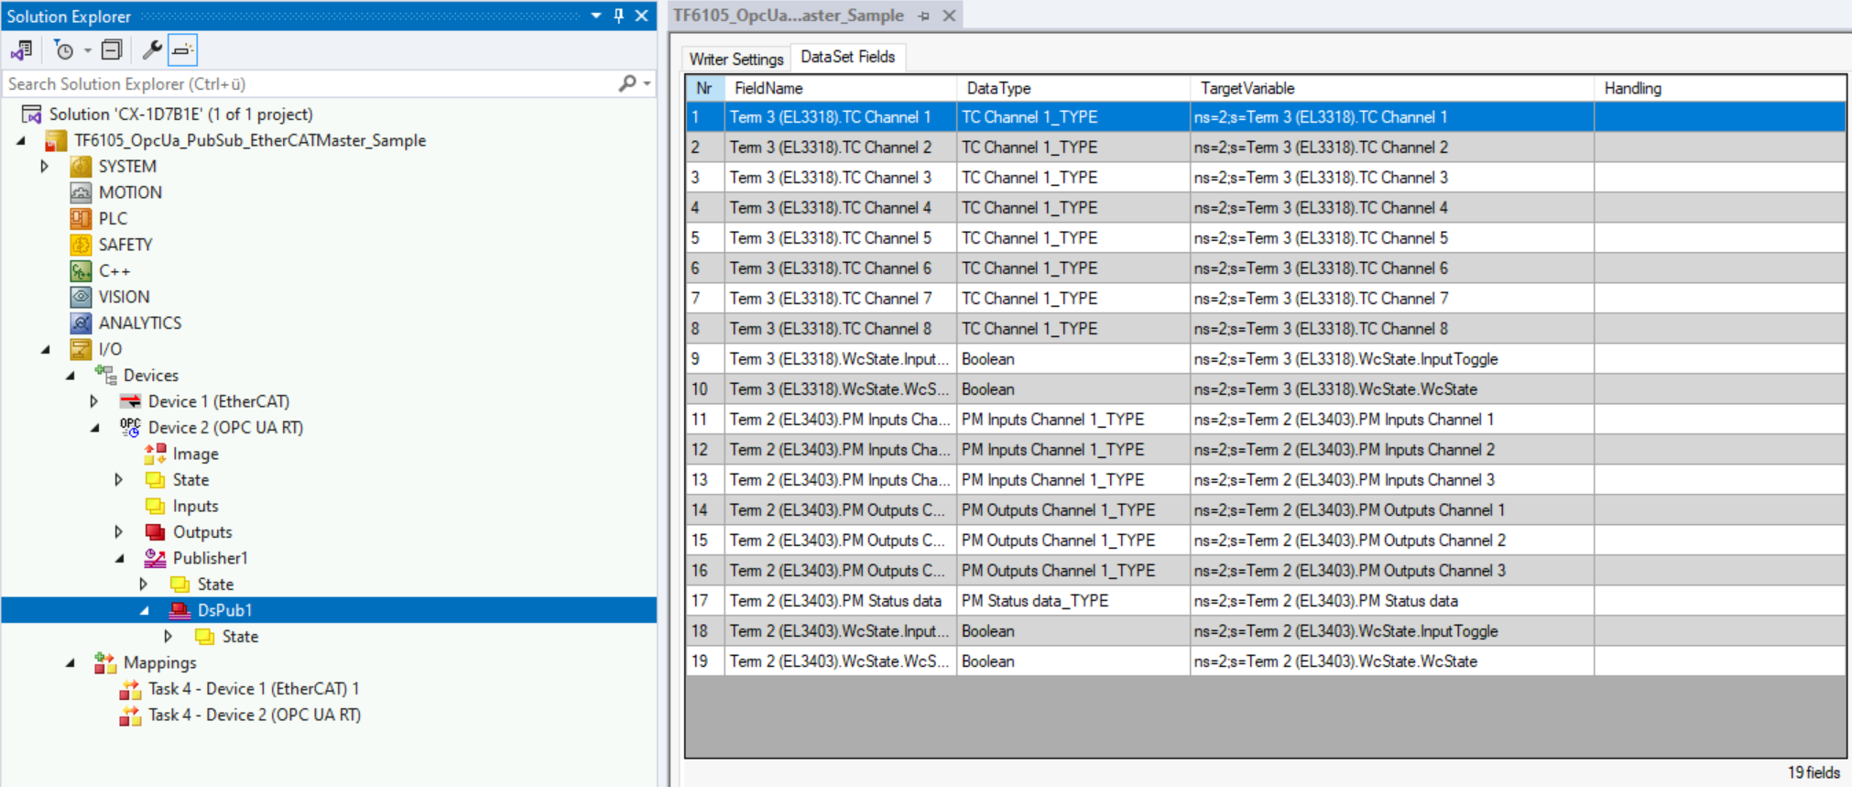Click the search magnifier icon in Solution Explorer
This screenshot has height=787, width=1852.
(627, 83)
